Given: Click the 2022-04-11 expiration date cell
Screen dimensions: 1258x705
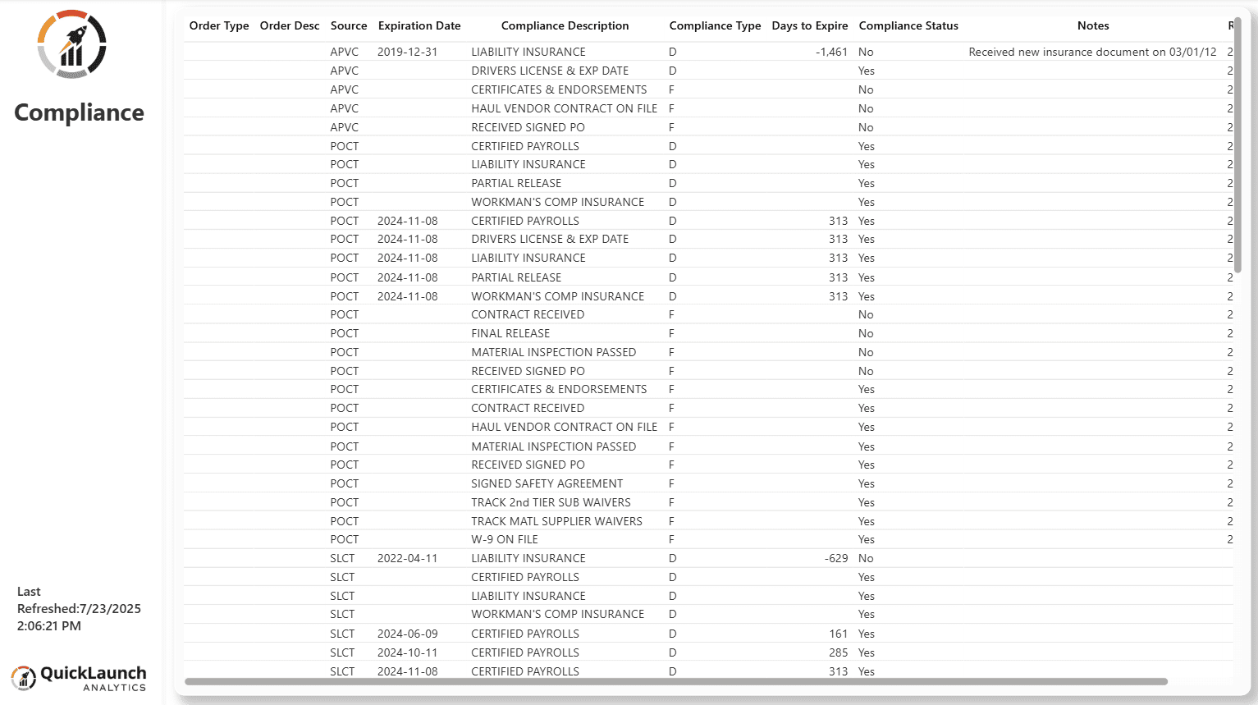Looking at the screenshot, I should (408, 558).
